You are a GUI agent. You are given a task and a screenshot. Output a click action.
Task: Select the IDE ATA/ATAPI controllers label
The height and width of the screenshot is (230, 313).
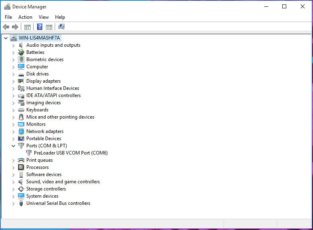(53, 95)
